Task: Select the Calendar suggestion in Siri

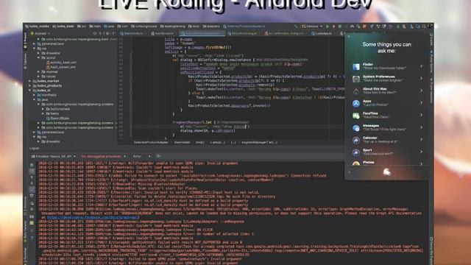Action: [x=387, y=140]
